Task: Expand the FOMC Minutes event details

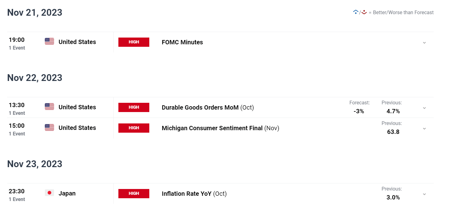Action: coord(424,42)
